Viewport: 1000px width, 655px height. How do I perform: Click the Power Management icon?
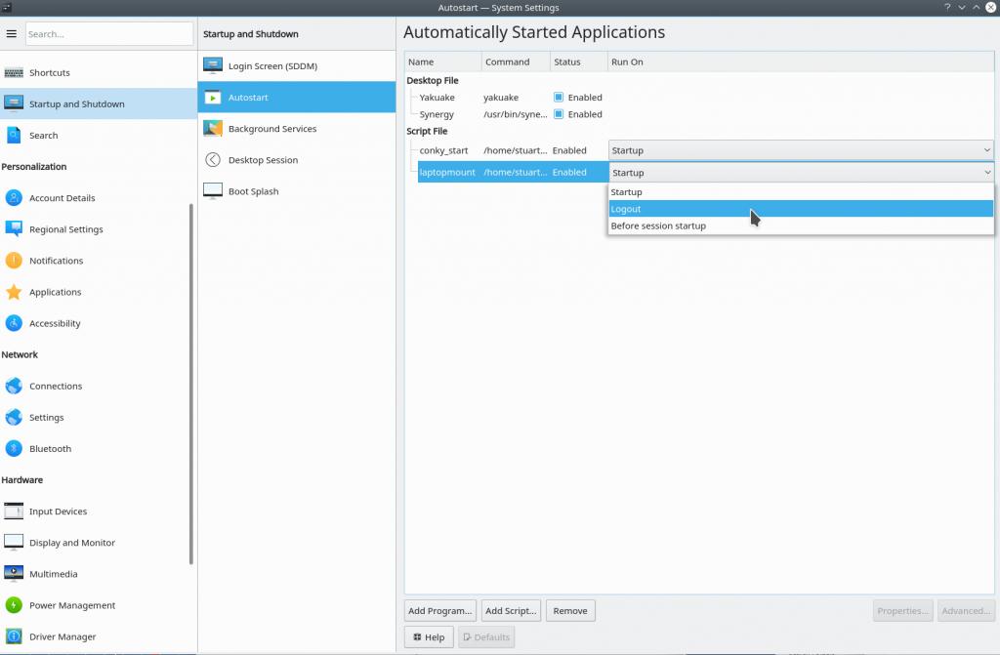[14, 605]
